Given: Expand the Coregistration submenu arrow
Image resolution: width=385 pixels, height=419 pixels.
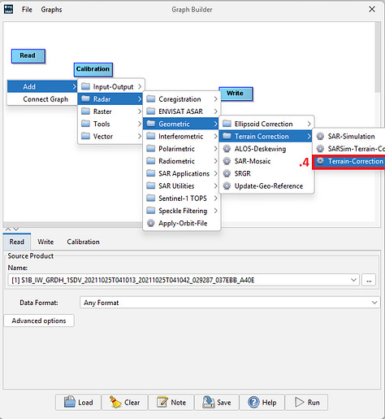Looking at the screenshot, I should 216,99.
